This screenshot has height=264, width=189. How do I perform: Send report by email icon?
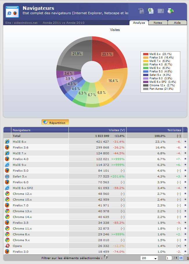[x=161, y=11]
